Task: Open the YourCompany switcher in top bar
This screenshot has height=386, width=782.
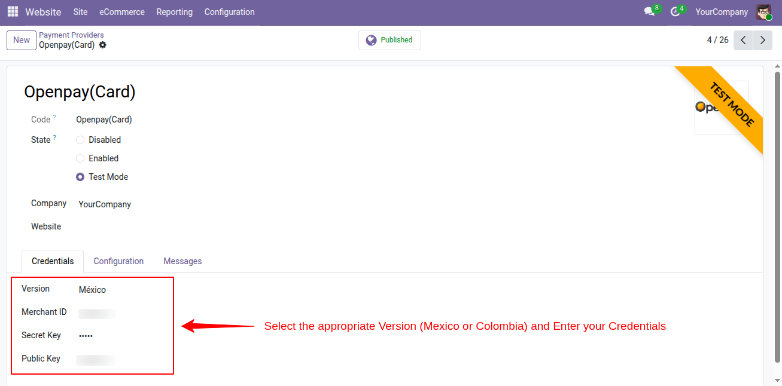Action: 722,12
